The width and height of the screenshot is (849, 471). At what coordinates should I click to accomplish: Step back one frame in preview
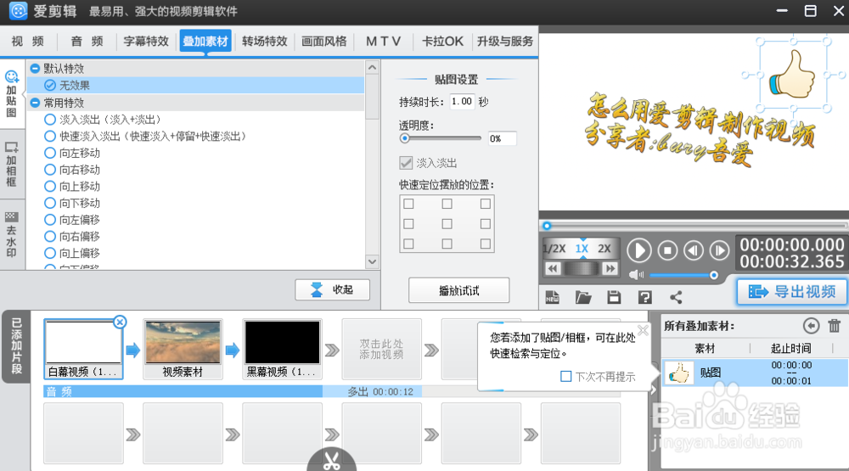(x=694, y=250)
